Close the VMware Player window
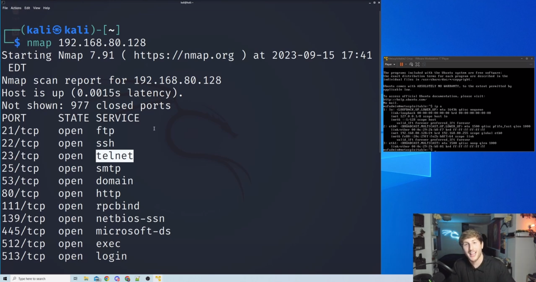536x282 pixels. (532, 58)
